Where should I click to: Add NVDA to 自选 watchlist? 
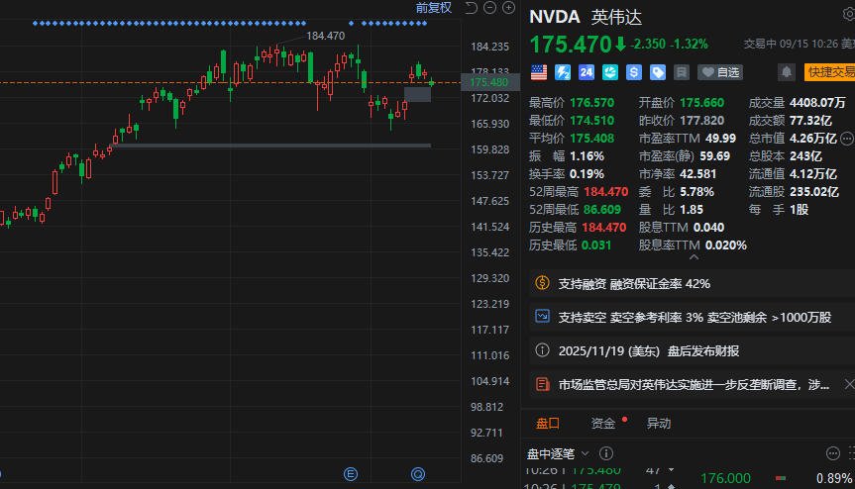pyautogui.click(x=720, y=72)
